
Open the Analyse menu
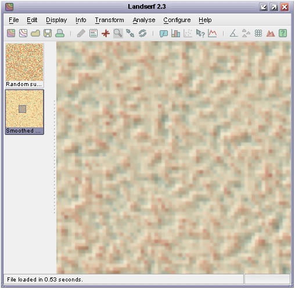coord(144,20)
